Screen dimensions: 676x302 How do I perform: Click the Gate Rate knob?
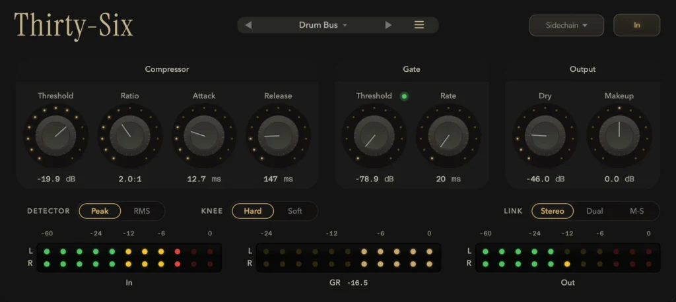point(448,135)
